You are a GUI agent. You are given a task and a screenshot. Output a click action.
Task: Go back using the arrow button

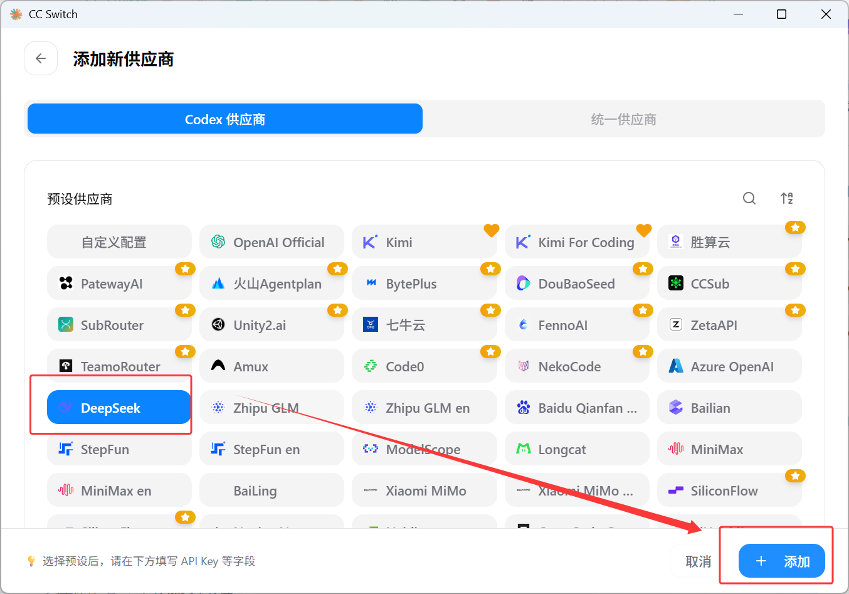coord(41,58)
